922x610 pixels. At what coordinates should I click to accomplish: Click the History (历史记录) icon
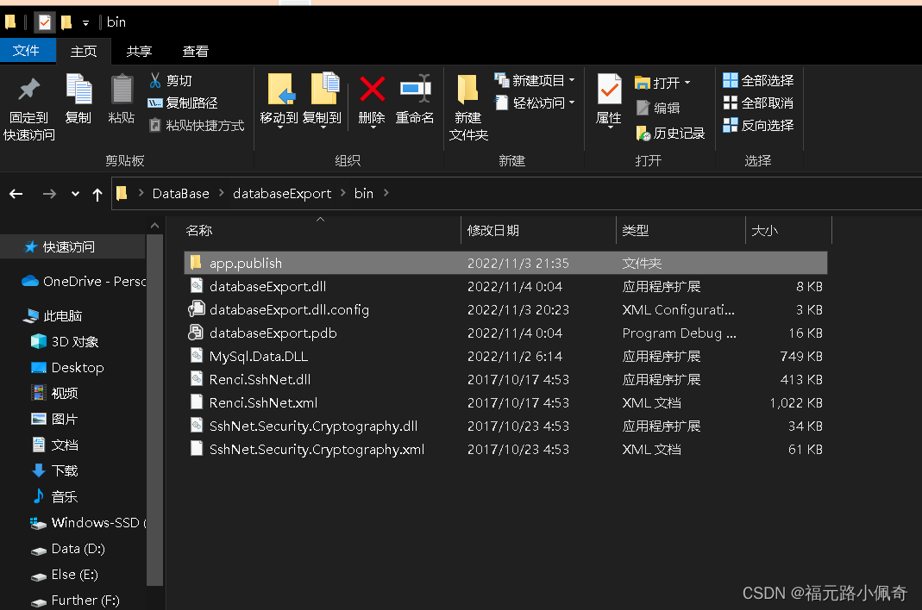(643, 133)
